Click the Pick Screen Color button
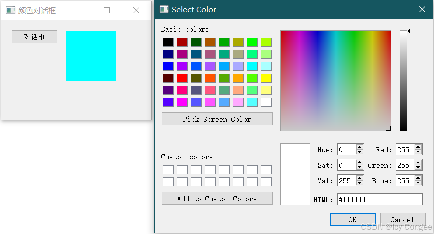The width and height of the screenshot is (434, 234). click(x=217, y=119)
